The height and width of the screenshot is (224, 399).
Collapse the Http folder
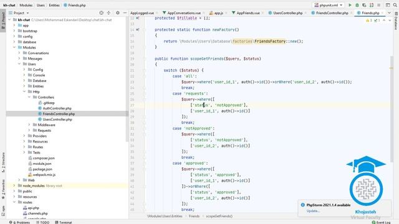click(24, 91)
